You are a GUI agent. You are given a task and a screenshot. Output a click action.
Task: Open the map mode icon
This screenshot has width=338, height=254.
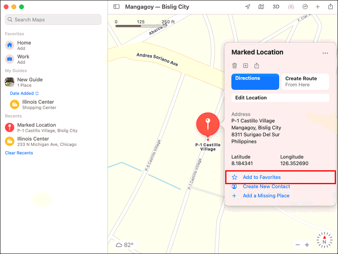click(x=261, y=7)
